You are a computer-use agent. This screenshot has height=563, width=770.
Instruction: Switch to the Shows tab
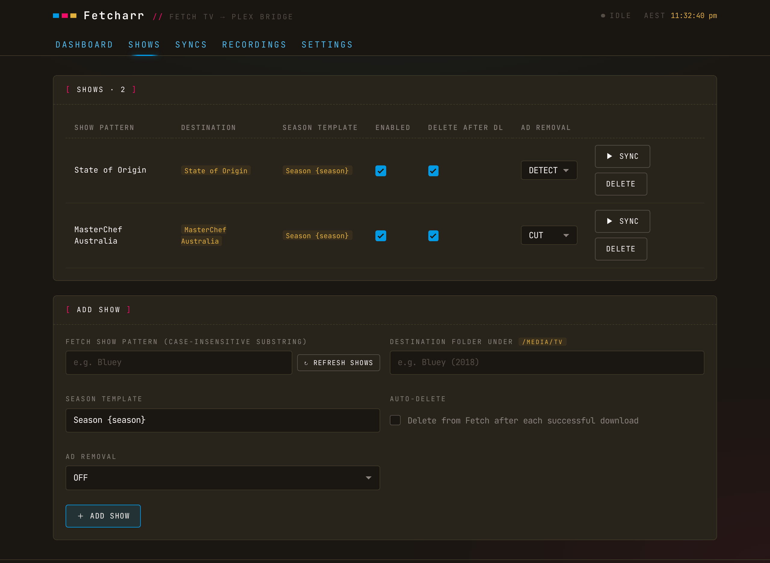tap(144, 45)
